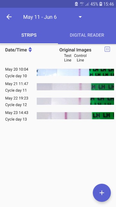Viewport: 116px width, 207px height.
Task: Open the May 20 10:04 strip image
Action: point(75,72)
